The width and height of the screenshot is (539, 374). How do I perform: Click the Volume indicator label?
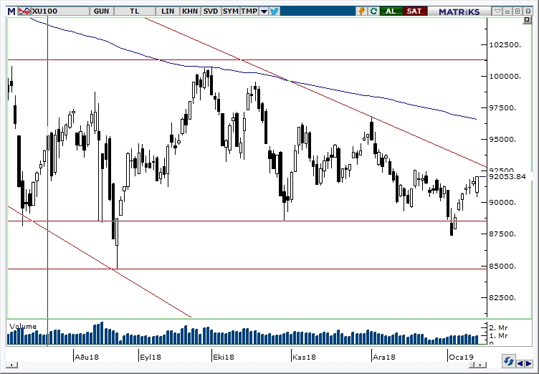(23, 326)
